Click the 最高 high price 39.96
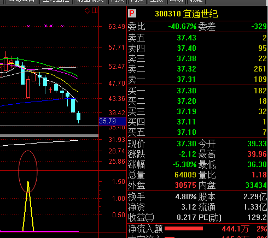The image size is (268, 238). pyautogui.click(x=257, y=154)
